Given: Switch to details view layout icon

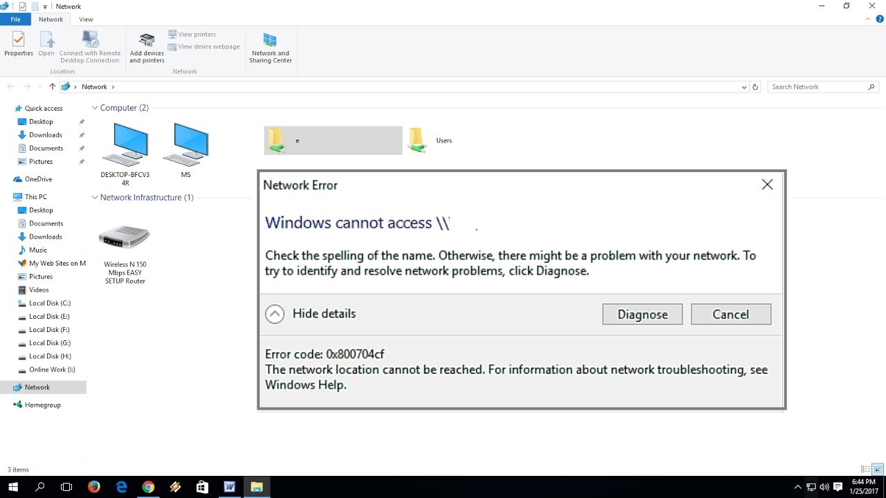Looking at the screenshot, I should [x=865, y=470].
